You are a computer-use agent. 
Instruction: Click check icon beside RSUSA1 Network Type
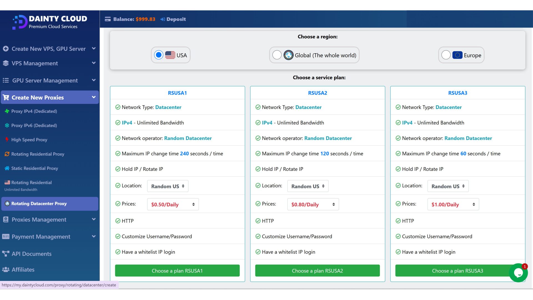tap(118, 107)
